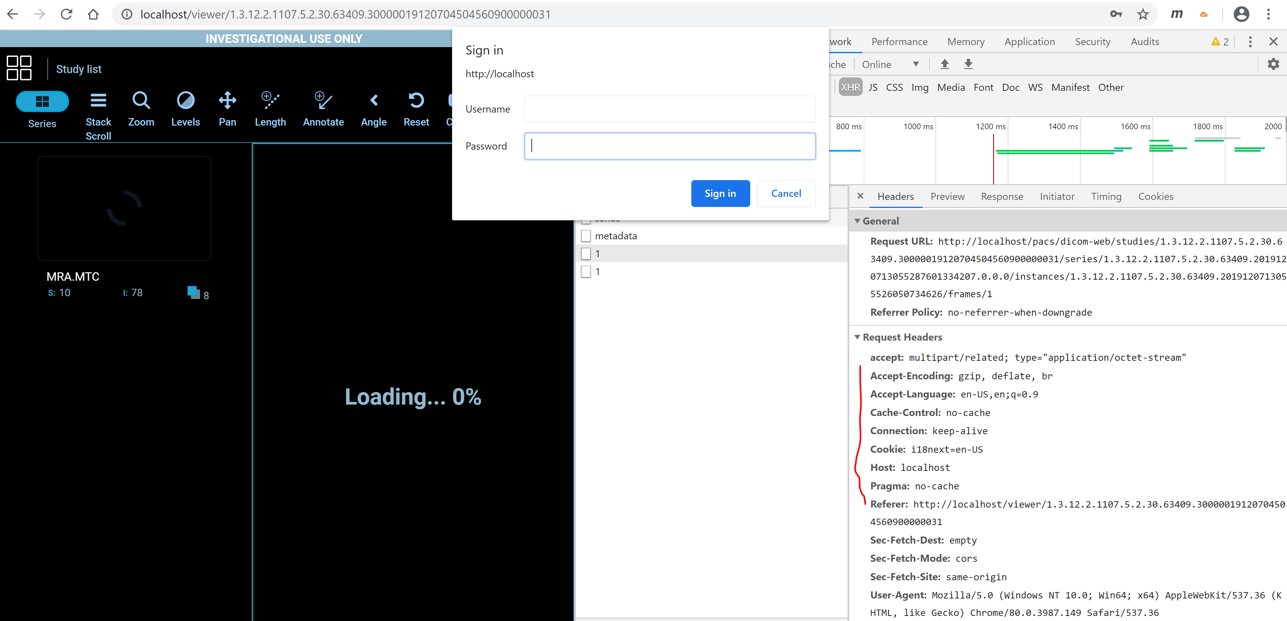Cancel the sign in dialog

(785, 193)
